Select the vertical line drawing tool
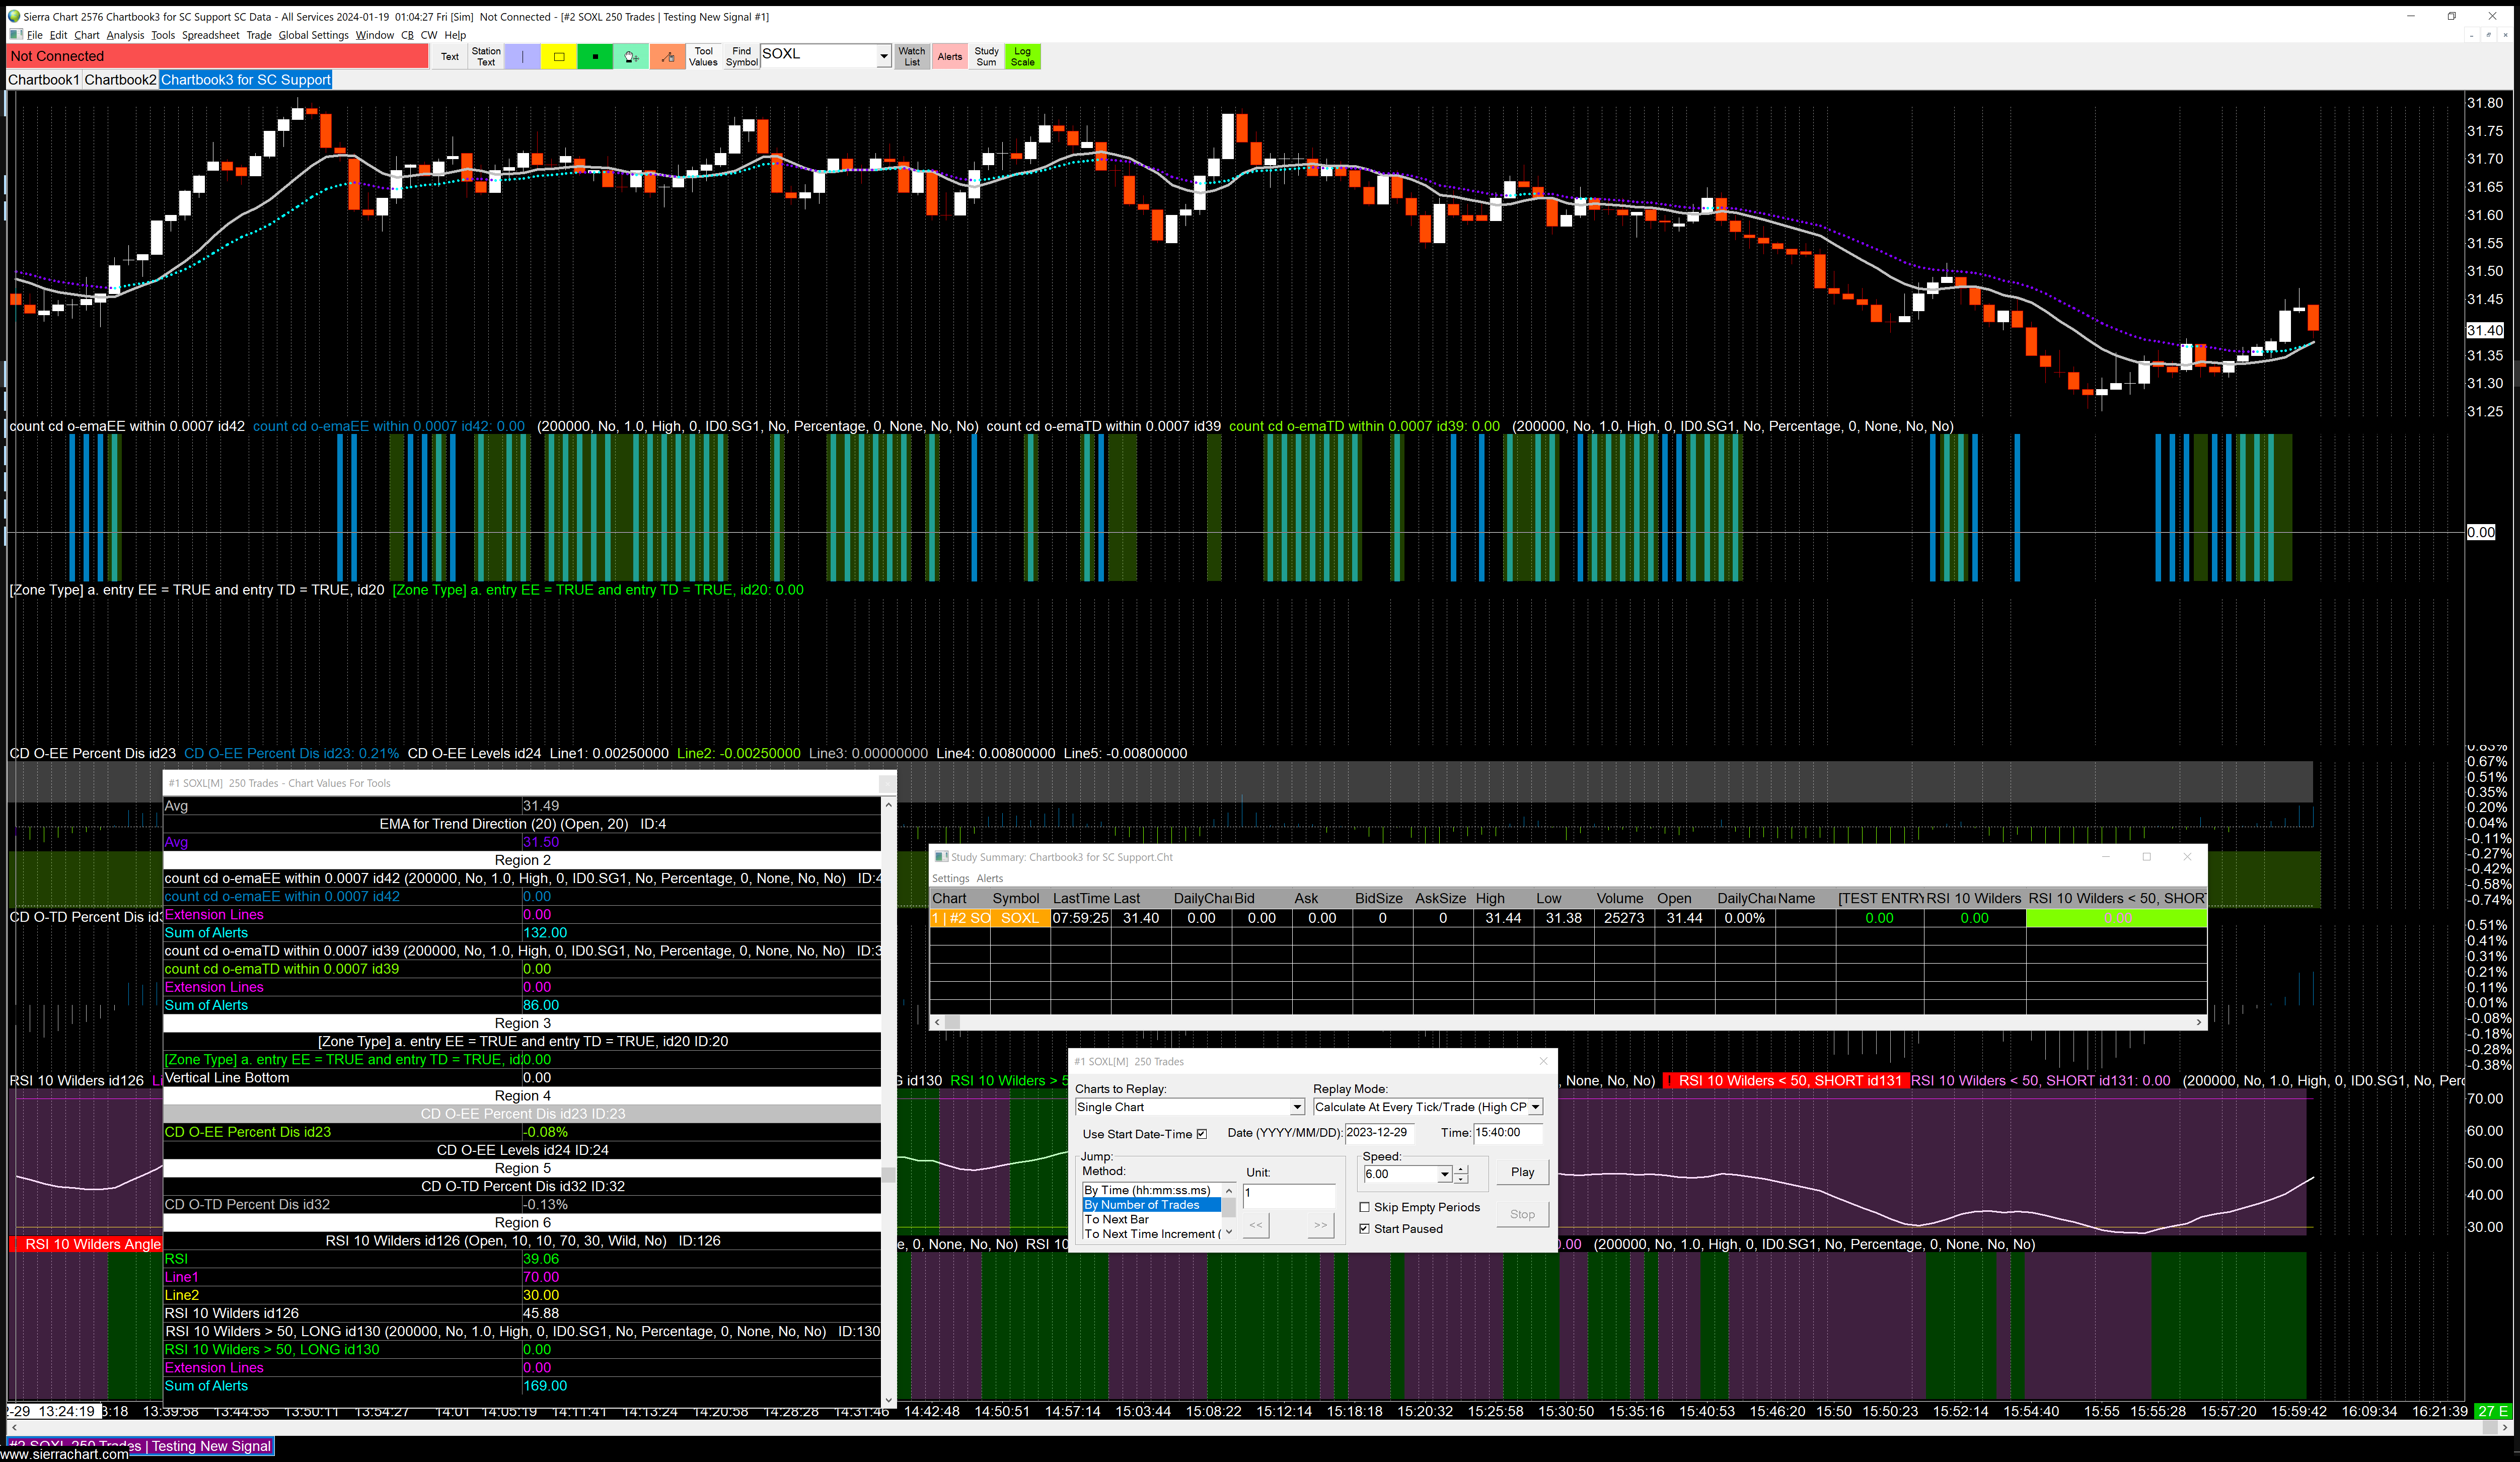 click(x=522, y=57)
